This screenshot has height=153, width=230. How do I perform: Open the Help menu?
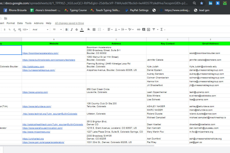[48, 23]
